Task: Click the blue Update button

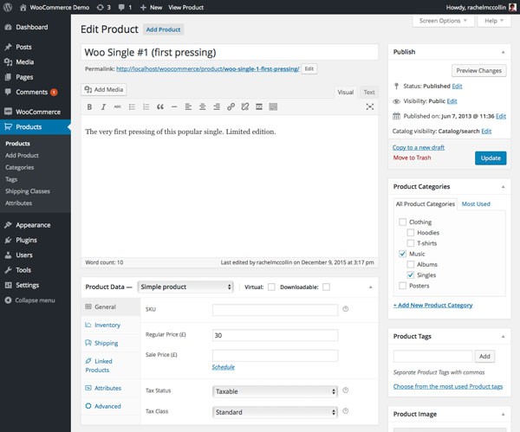Action: click(491, 158)
